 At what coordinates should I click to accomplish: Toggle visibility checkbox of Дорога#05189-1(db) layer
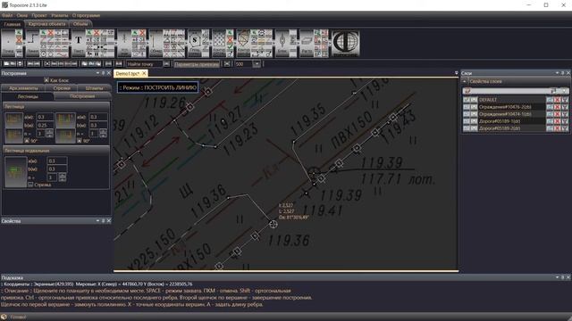tap(467, 121)
